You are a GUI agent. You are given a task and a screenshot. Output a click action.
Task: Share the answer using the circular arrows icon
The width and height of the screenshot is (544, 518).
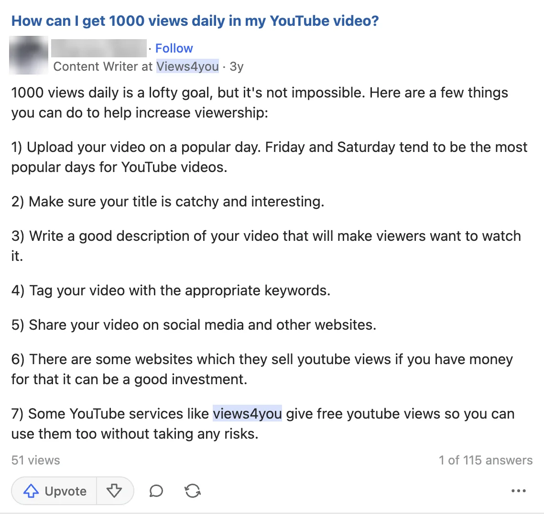point(193,491)
